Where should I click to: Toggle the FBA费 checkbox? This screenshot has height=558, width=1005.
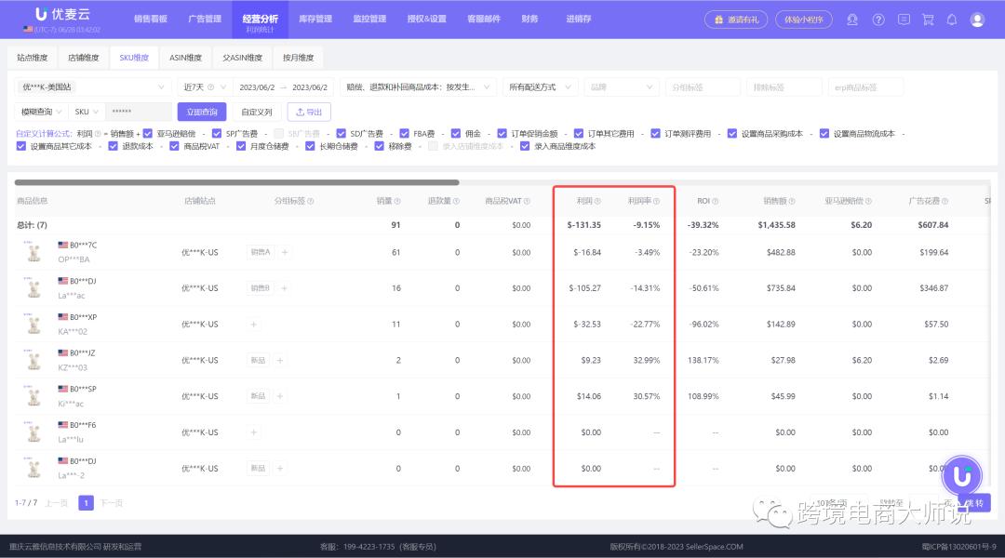(405, 134)
